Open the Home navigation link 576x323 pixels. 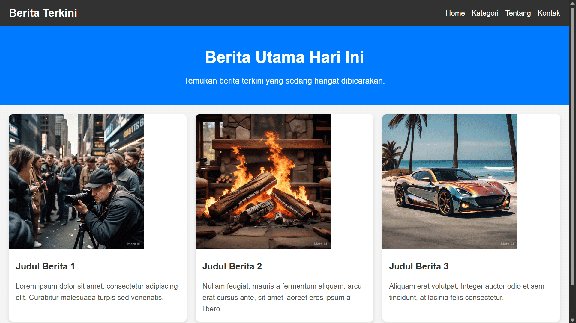tap(455, 13)
